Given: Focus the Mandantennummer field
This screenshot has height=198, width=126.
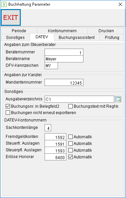Looking at the screenshot, I should click(64, 83).
